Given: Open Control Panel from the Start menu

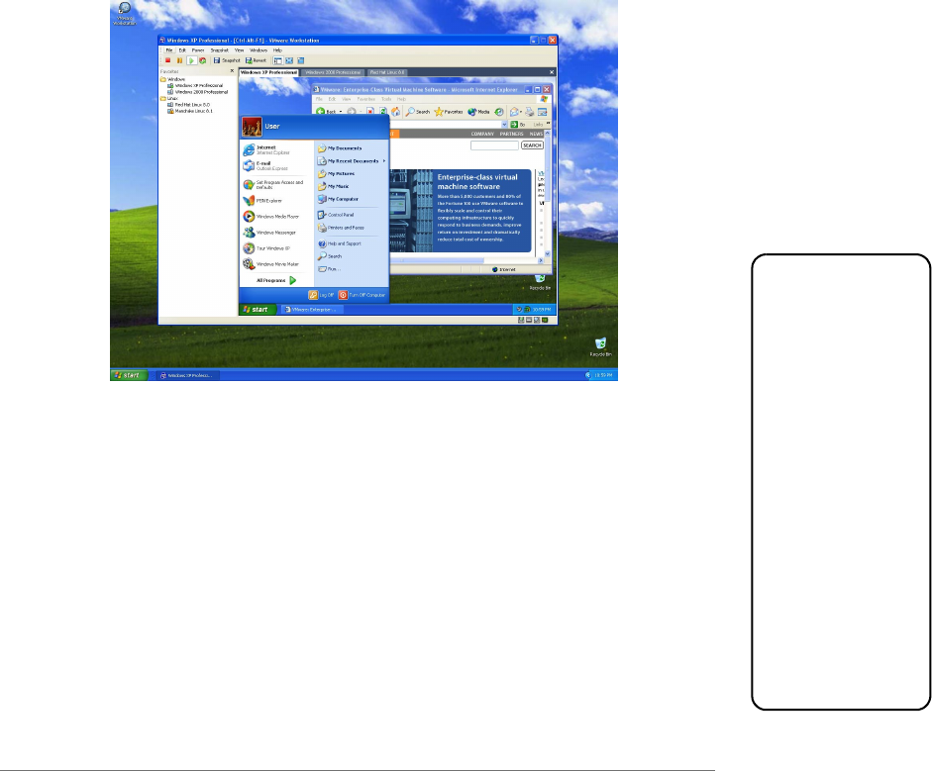Looking at the screenshot, I should click(x=336, y=215).
